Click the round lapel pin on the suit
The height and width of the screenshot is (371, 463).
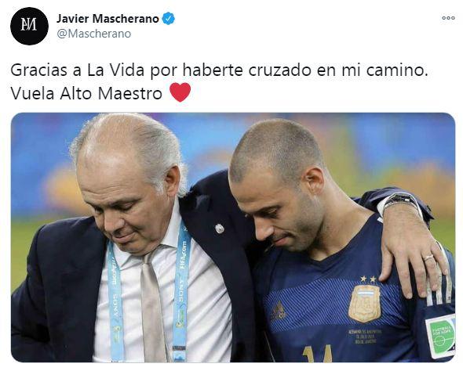click(220, 229)
